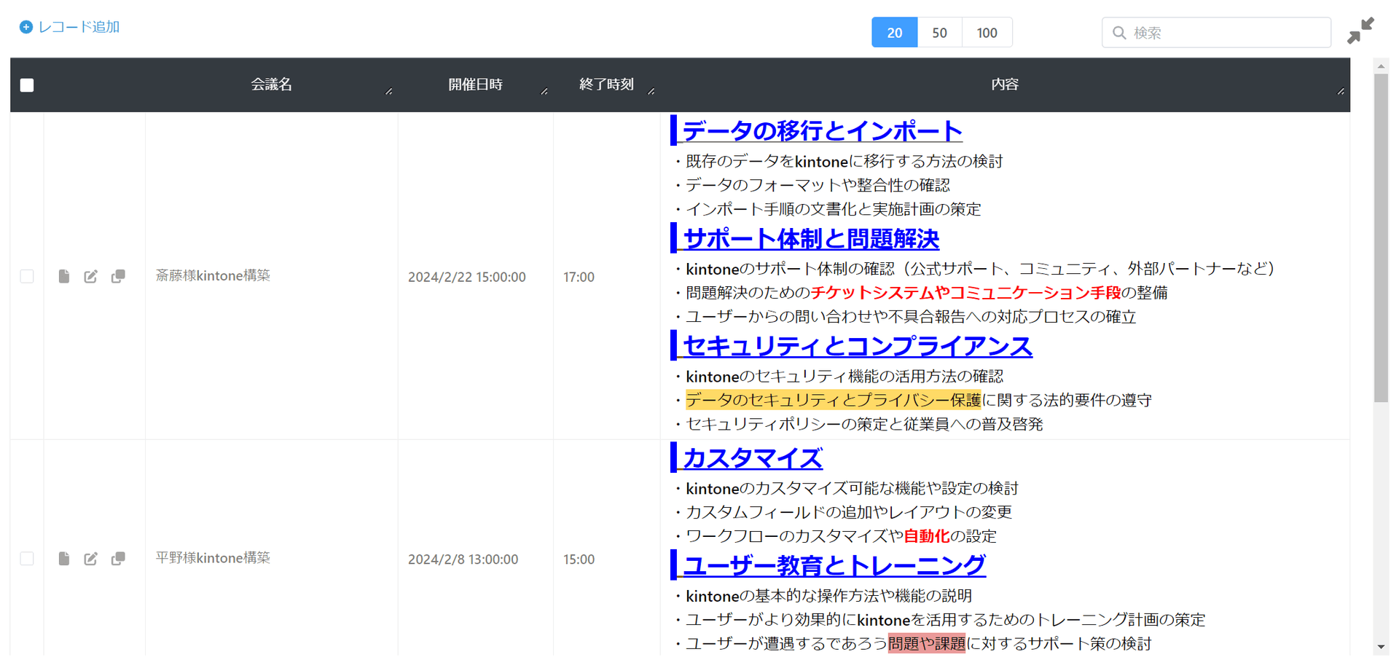The image size is (1399, 660).
Task: Click edit pencil icon for 斎藤様kintone構築
Action: pos(90,276)
